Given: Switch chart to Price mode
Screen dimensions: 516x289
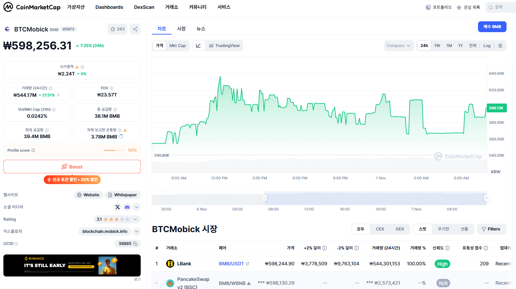Looking at the screenshot, I should click(159, 46).
